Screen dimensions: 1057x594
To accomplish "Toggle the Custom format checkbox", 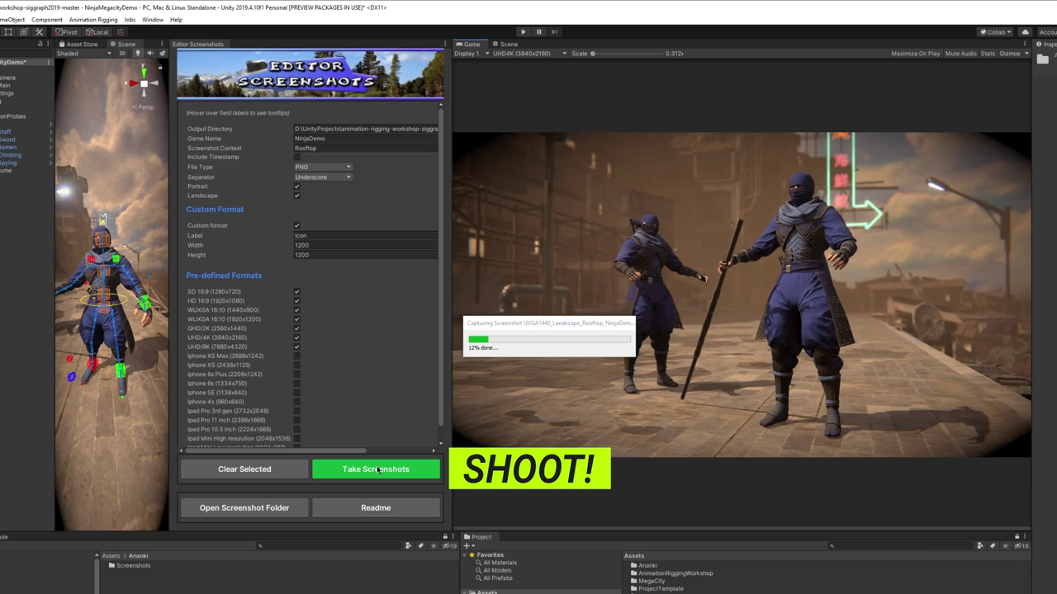I will [x=297, y=225].
